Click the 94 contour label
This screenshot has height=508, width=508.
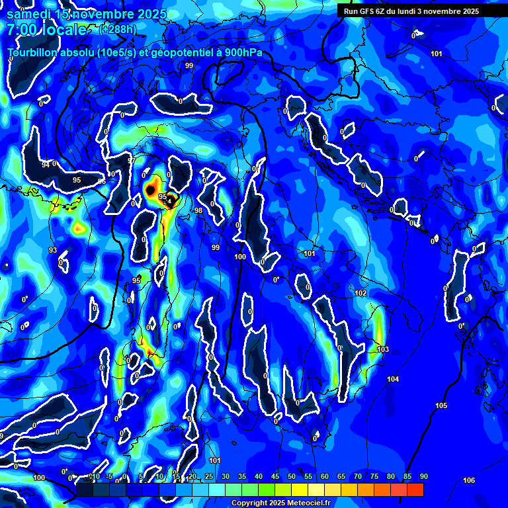pos(46,165)
